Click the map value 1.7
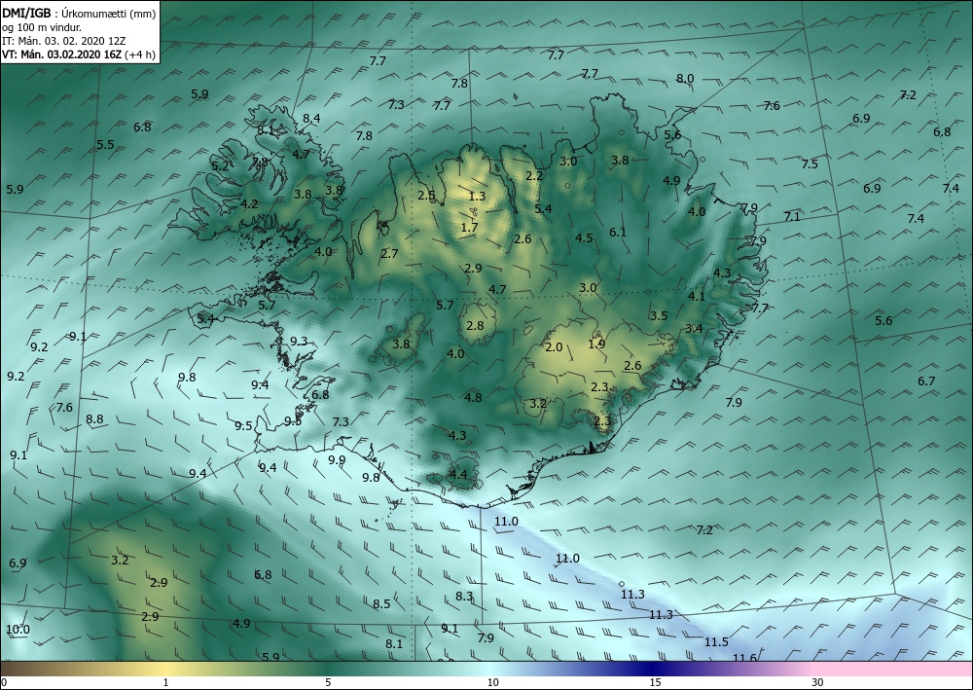This screenshot has height=690, width=973. pyautogui.click(x=470, y=227)
